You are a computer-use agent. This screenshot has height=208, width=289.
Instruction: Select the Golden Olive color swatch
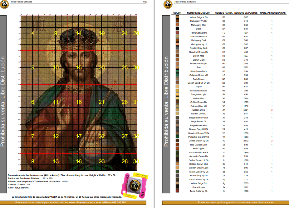pyautogui.click(x=178, y=110)
